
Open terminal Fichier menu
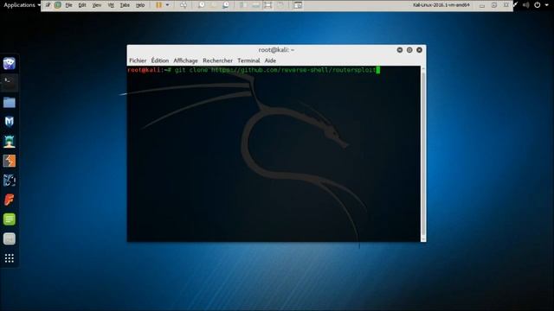tap(138, 60)
